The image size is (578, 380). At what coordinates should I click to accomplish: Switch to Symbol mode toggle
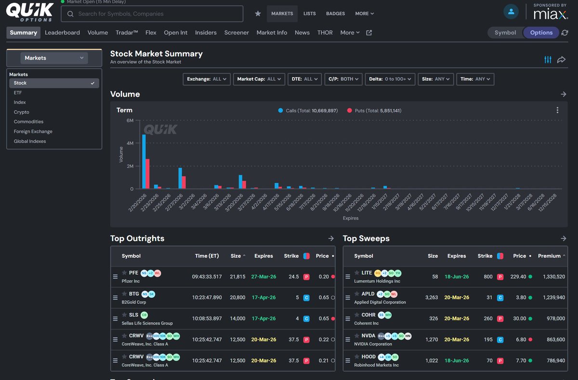[x=505, y=33]
